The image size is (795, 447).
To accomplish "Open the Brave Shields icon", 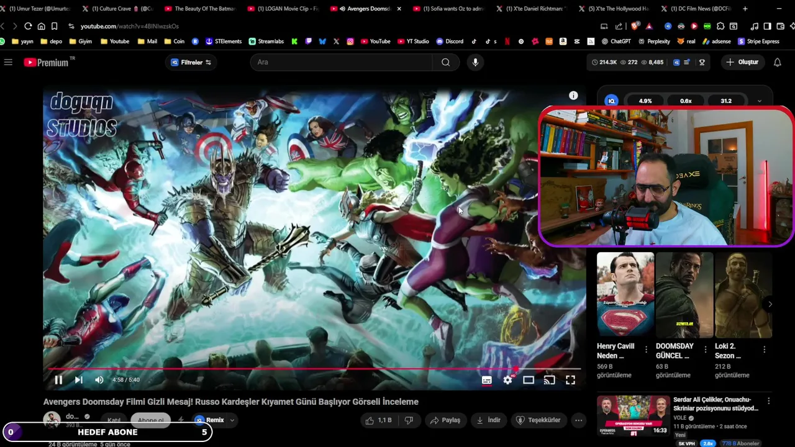I will (635, 26).
